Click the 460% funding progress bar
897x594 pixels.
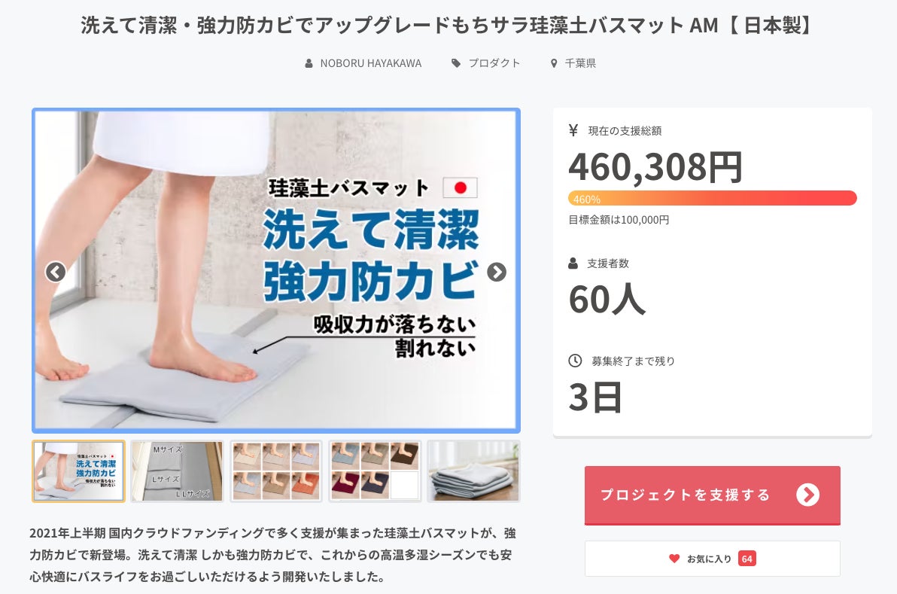pyautogui.click(x=712, y=198)
